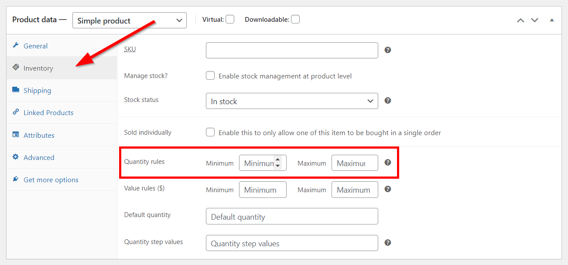The width and height of the screenshot is (568, 265).
Task: Enable stock management at product level
Action: [x=210, y=76]
